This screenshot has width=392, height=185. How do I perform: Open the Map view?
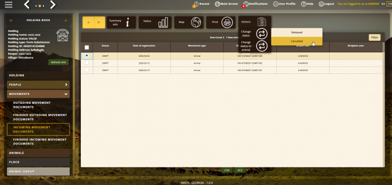pos(189,22)
